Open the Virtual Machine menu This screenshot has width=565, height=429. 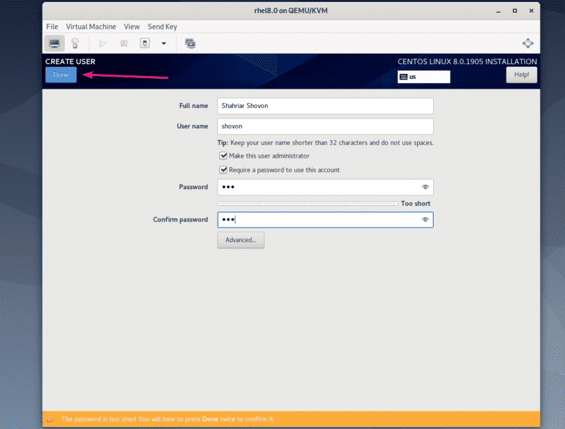point(91,27)
